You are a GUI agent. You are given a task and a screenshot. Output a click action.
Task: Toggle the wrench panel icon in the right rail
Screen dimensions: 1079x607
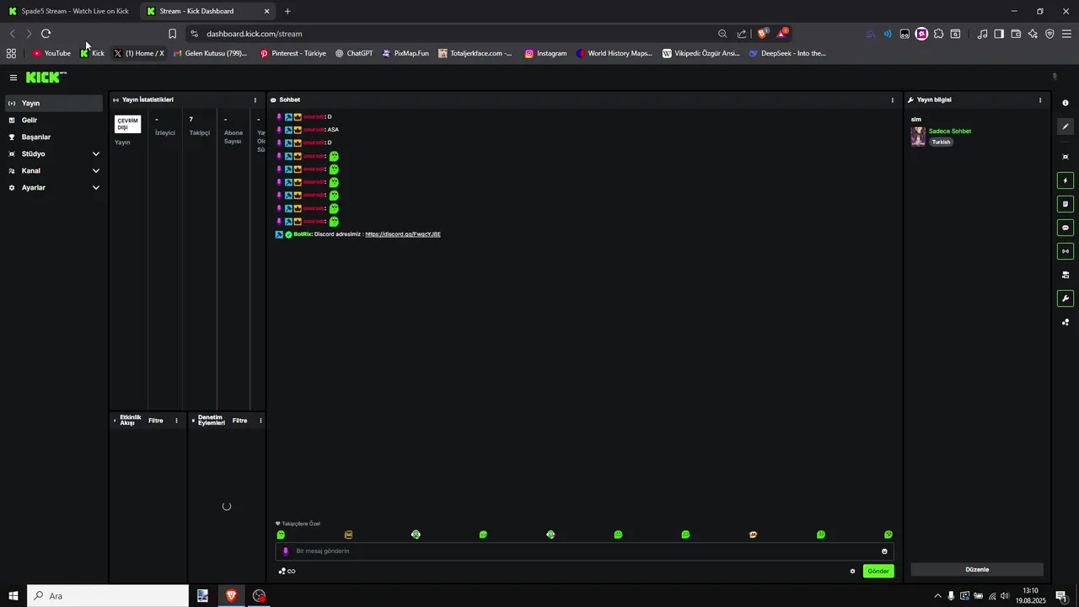(x=1066, y=298)
